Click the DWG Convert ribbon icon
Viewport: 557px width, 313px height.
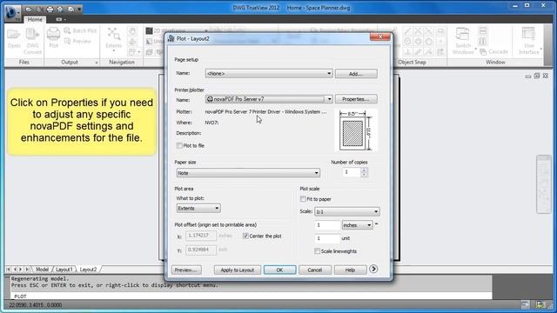point(33,41)
